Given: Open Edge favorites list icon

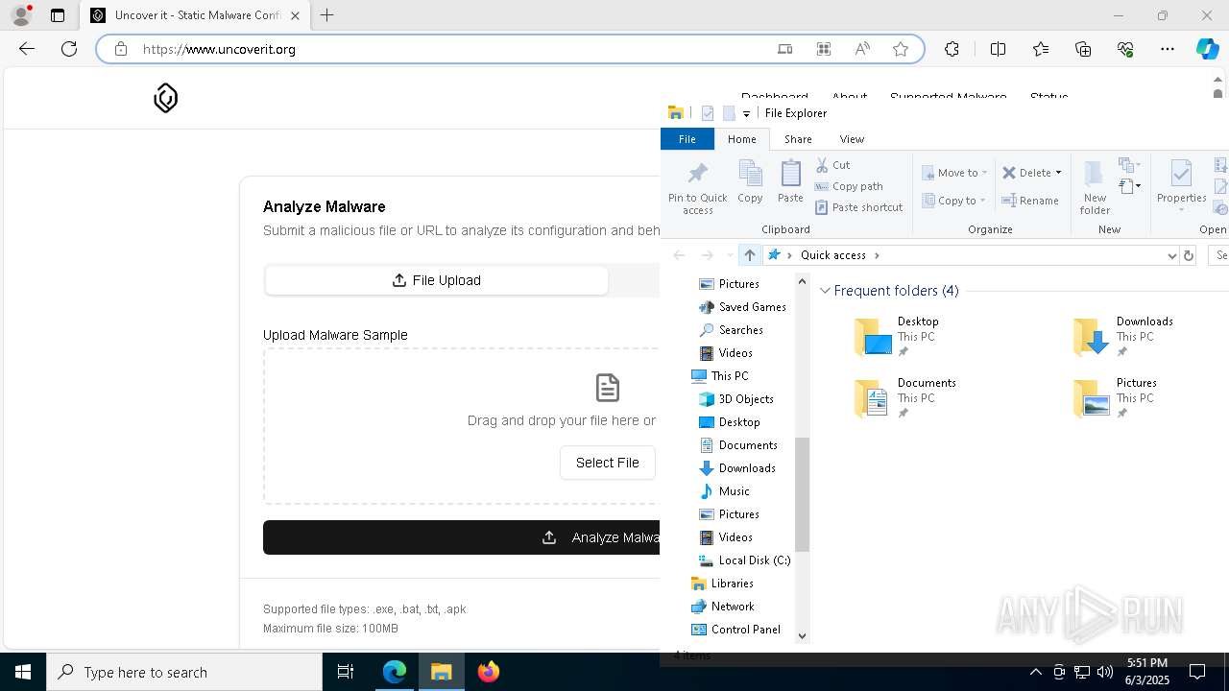Looking at the screenshot, I should [x=1041, y=49].
